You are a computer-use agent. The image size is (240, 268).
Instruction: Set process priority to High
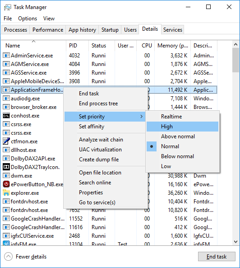point(183,127)
